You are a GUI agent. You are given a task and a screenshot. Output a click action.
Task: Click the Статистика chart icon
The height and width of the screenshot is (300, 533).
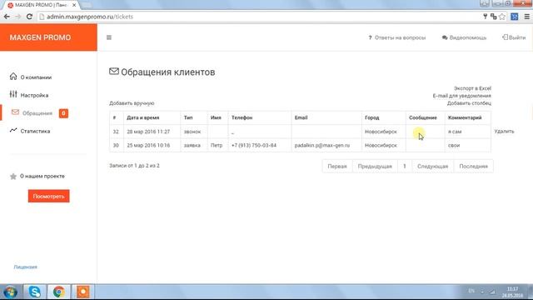[x=13, y=130]
